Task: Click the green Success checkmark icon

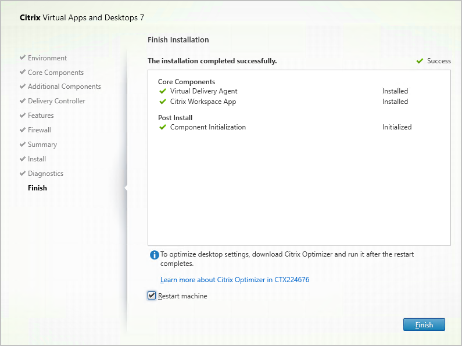Action: pyautogui.click(x=419, y=61)
